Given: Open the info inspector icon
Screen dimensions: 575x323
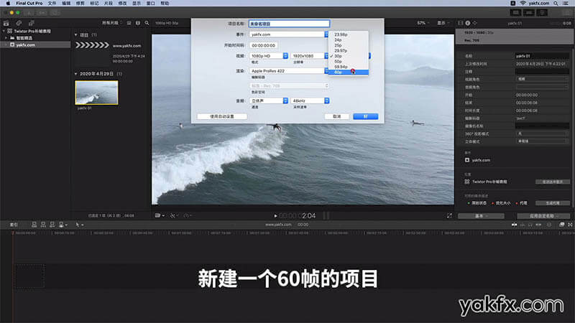Looking at the screenshot, I should (468, 23).
